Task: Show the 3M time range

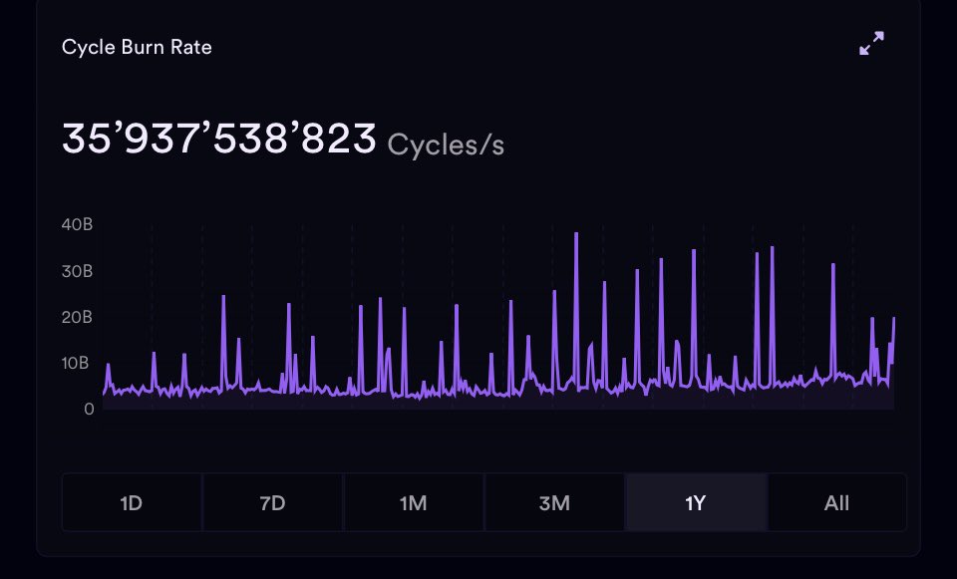Action: [555, 502]
